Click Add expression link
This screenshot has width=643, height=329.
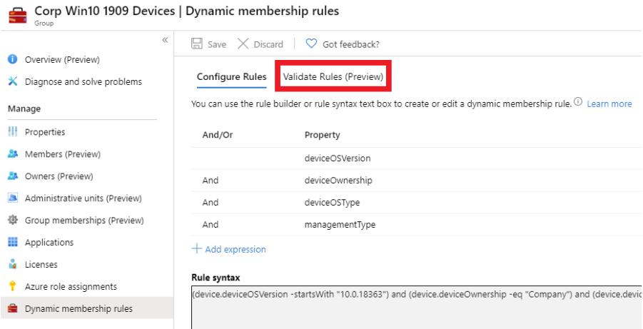236,249
